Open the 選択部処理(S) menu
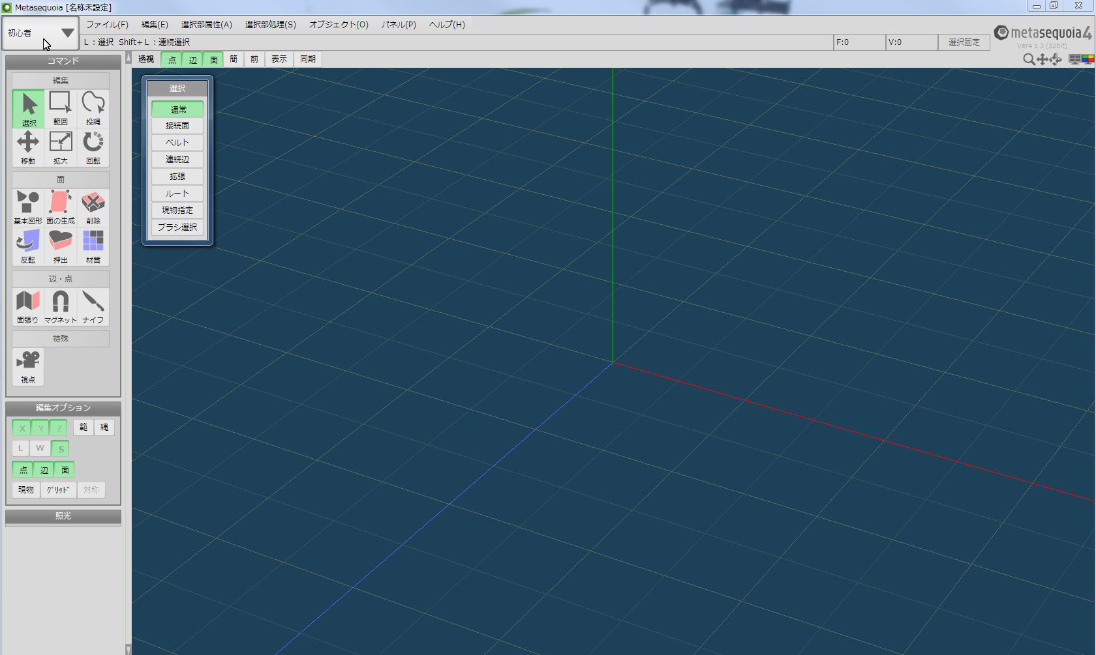 pyautogui.click(x=270, y=25)
